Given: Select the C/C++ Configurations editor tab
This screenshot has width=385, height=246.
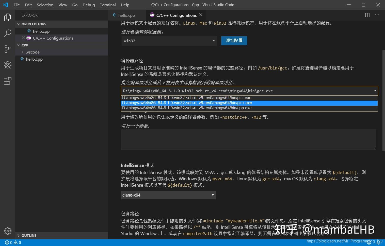Looking at the screenshot, I should coord(177,15).
